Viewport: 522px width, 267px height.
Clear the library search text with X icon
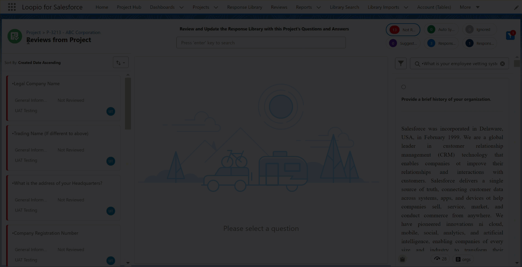coord(502,63)
